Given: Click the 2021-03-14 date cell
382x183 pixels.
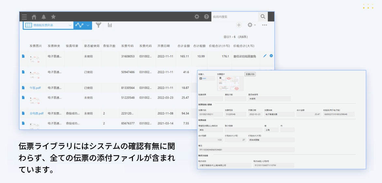Looking at the screenshot, I should coord(166,123).
